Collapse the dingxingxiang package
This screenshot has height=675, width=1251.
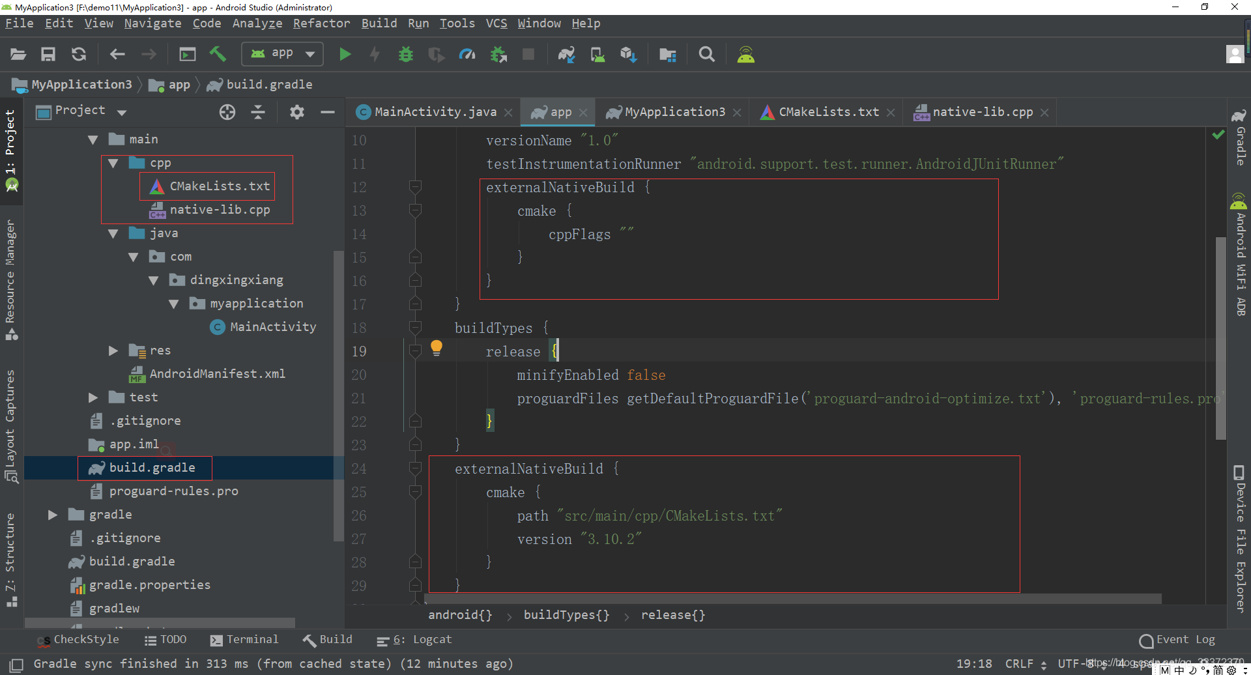coord(154,280)
